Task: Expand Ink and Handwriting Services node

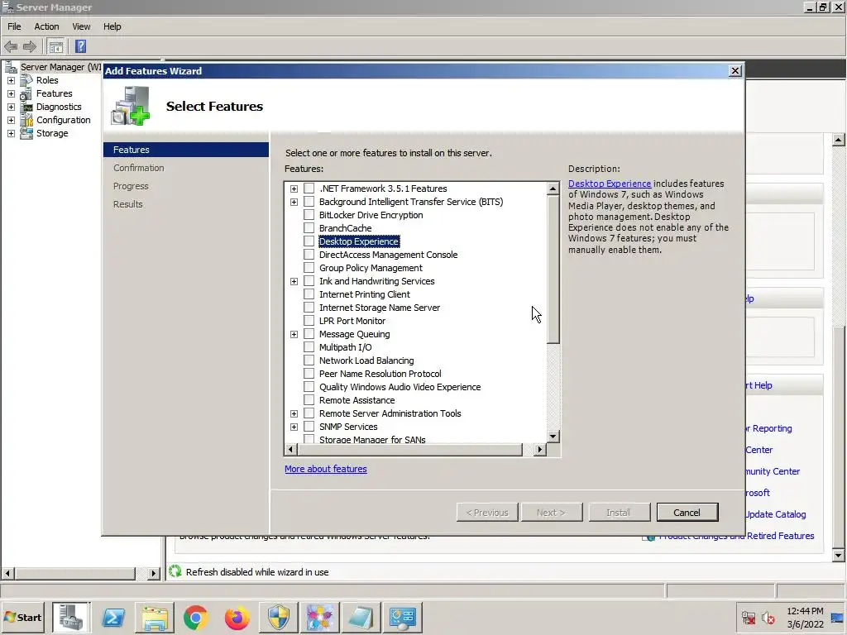Action: pyautogui.click(x=294, y=281)
